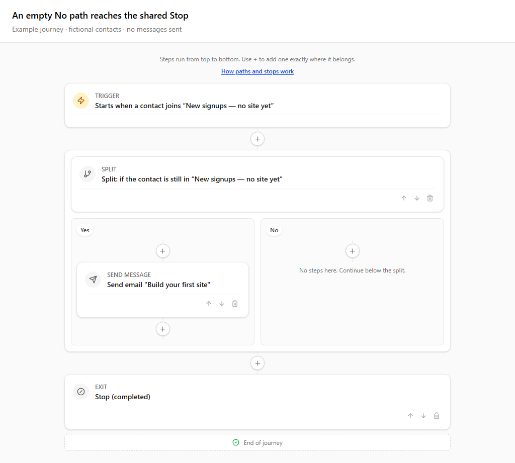This screenshot has width=515, height=463.
Task: Move the Split step down
Action: (417, 198)
